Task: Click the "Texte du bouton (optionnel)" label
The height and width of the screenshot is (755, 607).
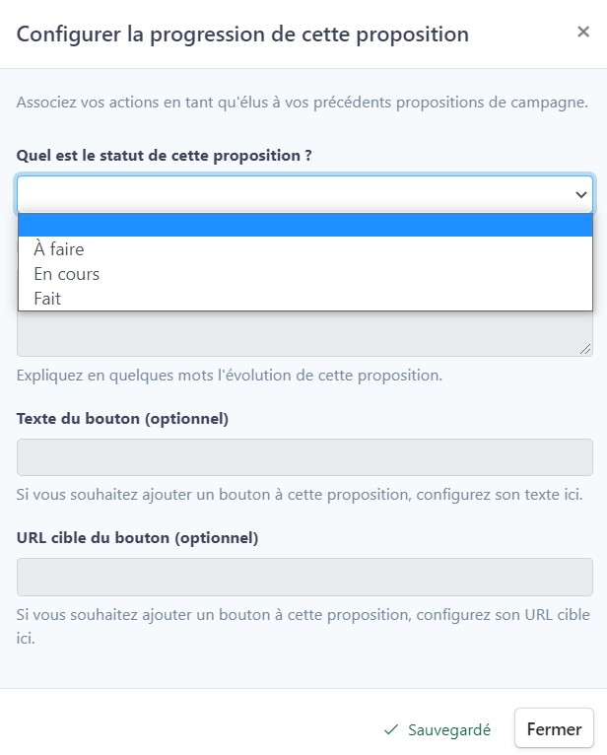Action: coord(122,419)
